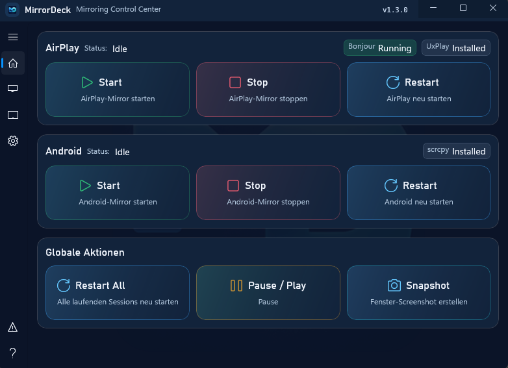The image size is (508, 368).
Task: Click the Android section heading
Action: (64, 151)
